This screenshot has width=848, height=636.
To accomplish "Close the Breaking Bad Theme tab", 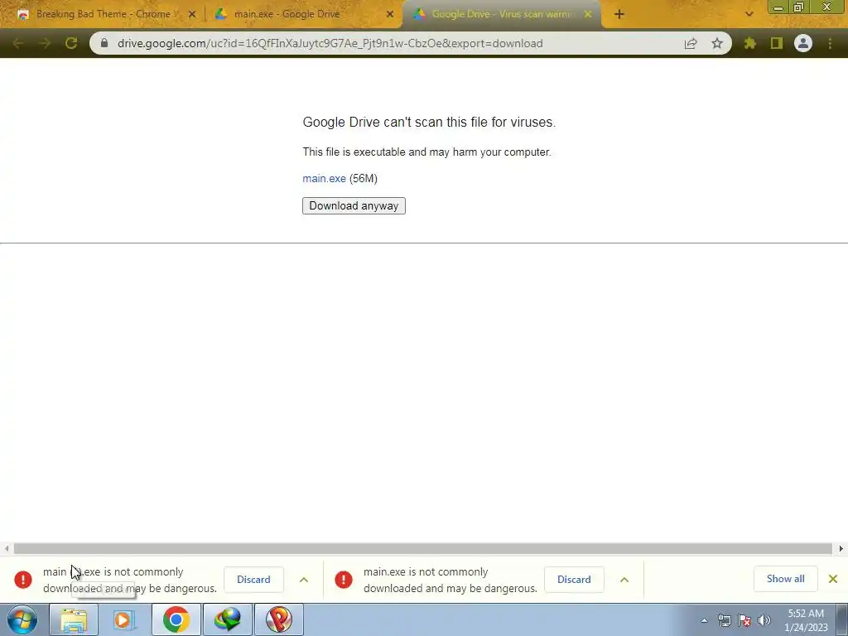I will 192,14.
